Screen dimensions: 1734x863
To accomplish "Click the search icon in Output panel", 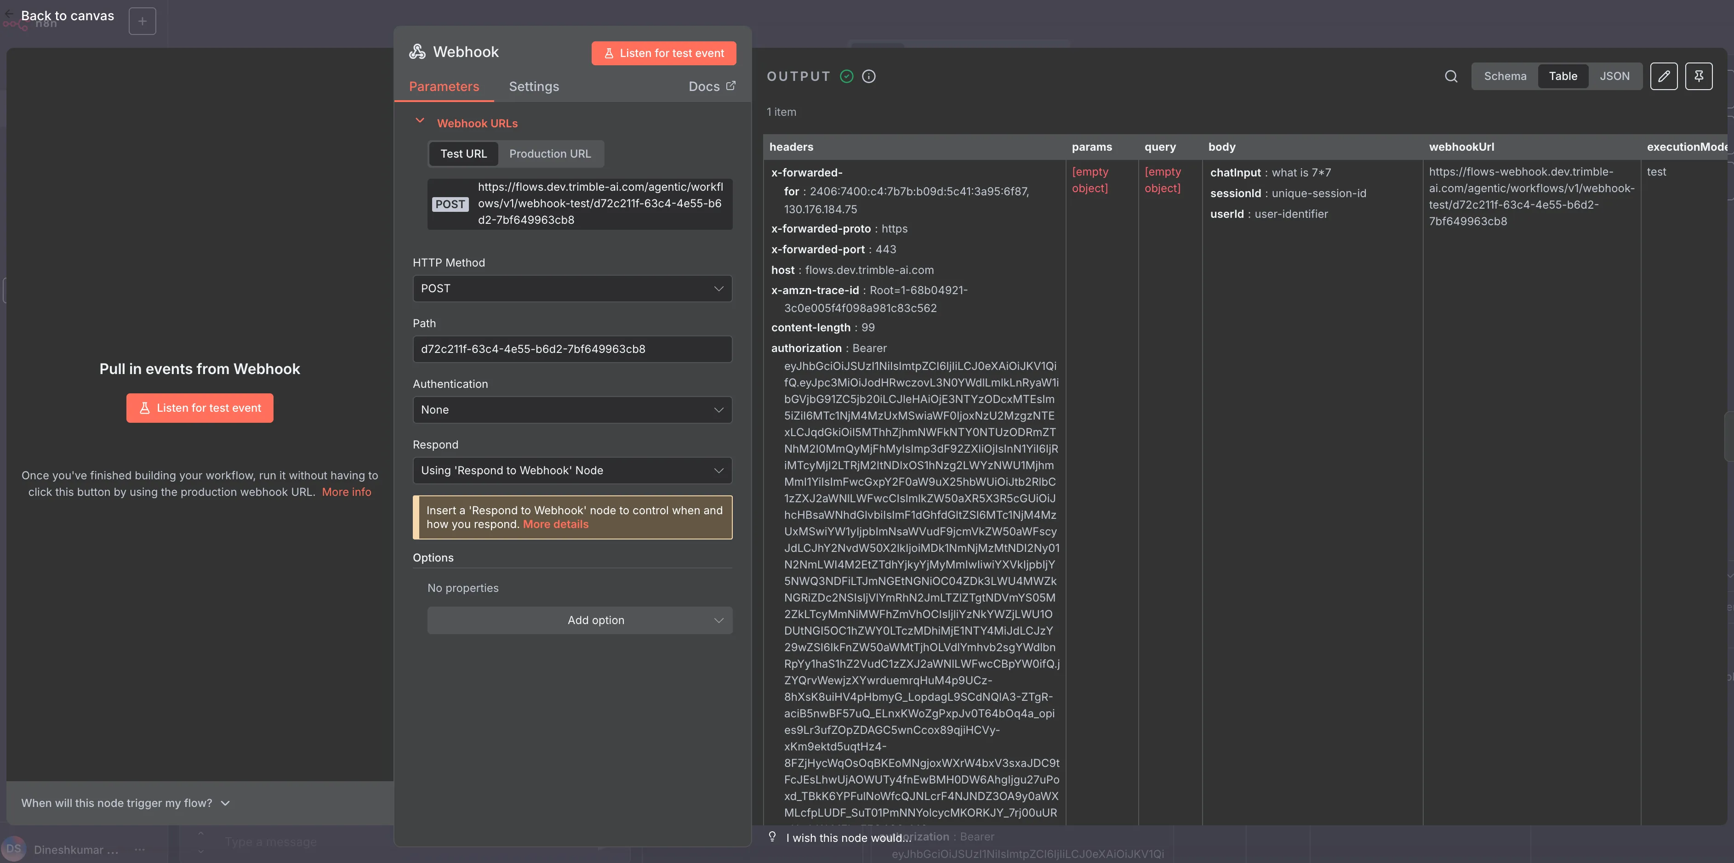I will pyautogui.click(x=1451, y=76).
